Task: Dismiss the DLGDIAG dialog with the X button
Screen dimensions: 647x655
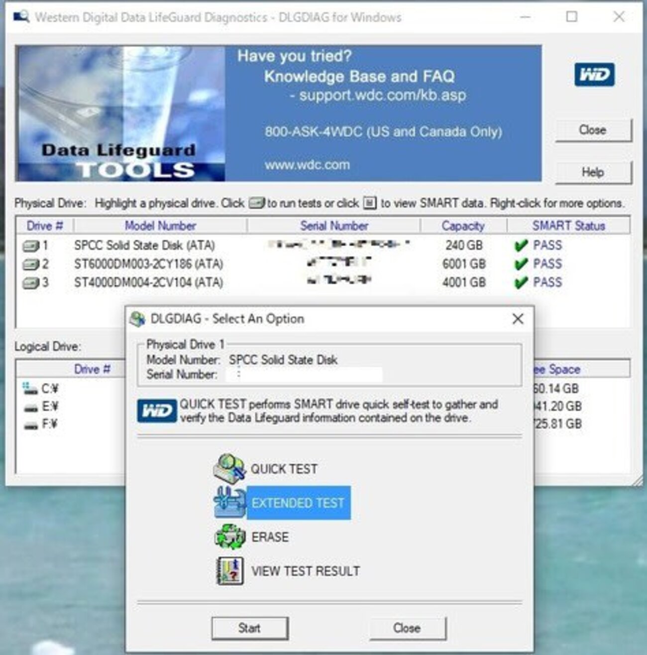Action: 518,319
